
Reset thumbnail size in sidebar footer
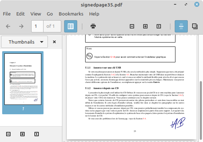(x=37, y=134)
